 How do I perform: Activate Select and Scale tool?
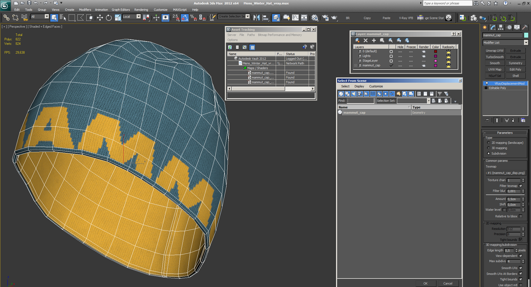(x=118, y=17)
